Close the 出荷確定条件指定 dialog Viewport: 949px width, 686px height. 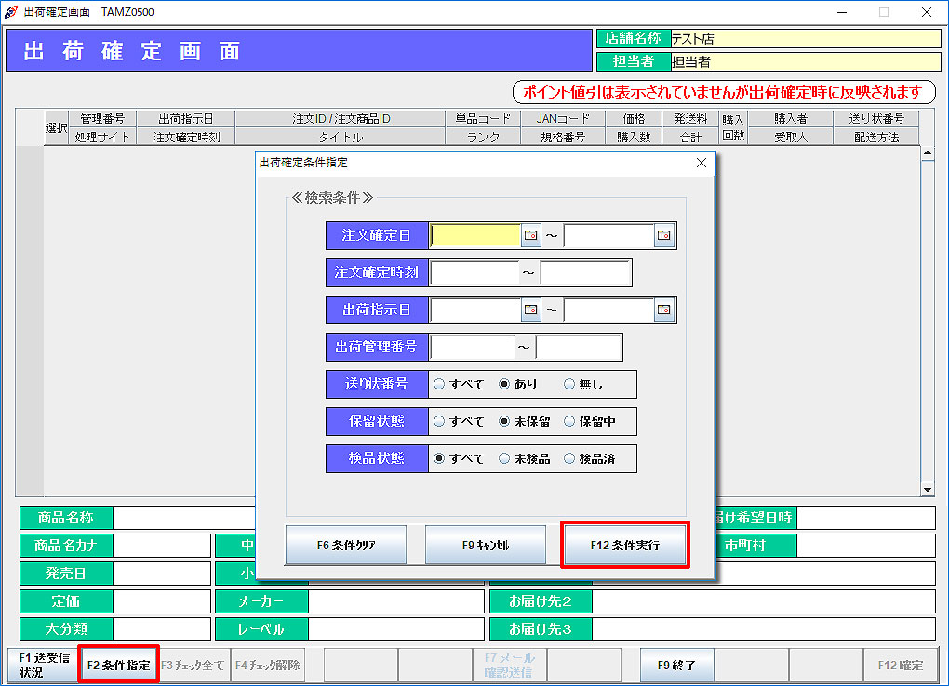(702, 163)
